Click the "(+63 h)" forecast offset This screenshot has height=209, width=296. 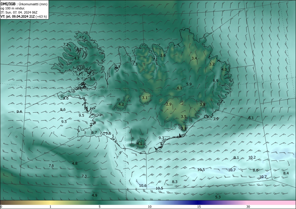coord(42,17)
